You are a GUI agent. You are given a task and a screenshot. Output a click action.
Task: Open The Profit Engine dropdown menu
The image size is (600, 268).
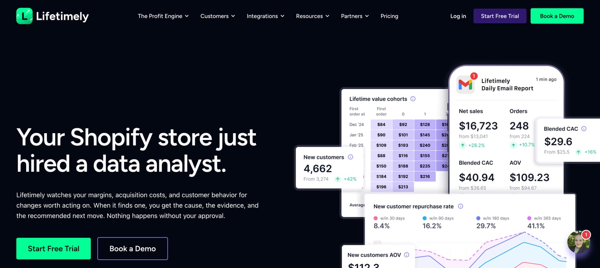[163, 16]
